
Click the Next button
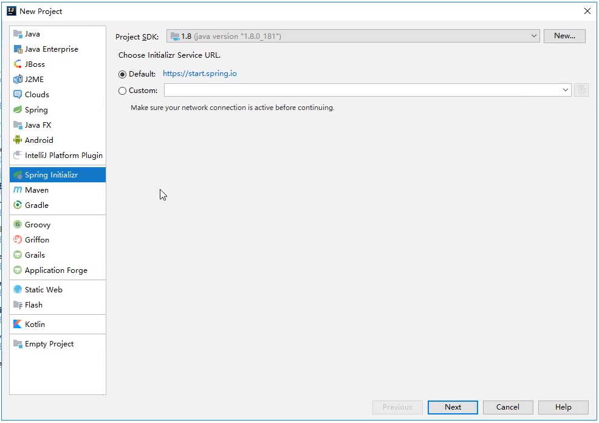(453, 407)
